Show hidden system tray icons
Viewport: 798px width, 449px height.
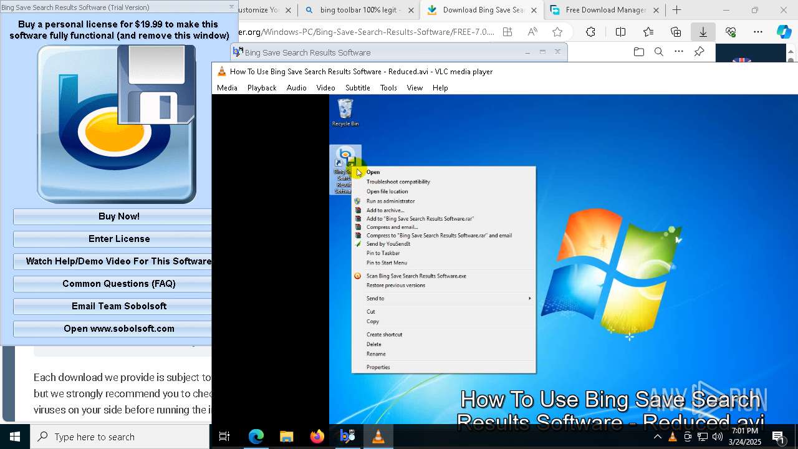point(658,437)
